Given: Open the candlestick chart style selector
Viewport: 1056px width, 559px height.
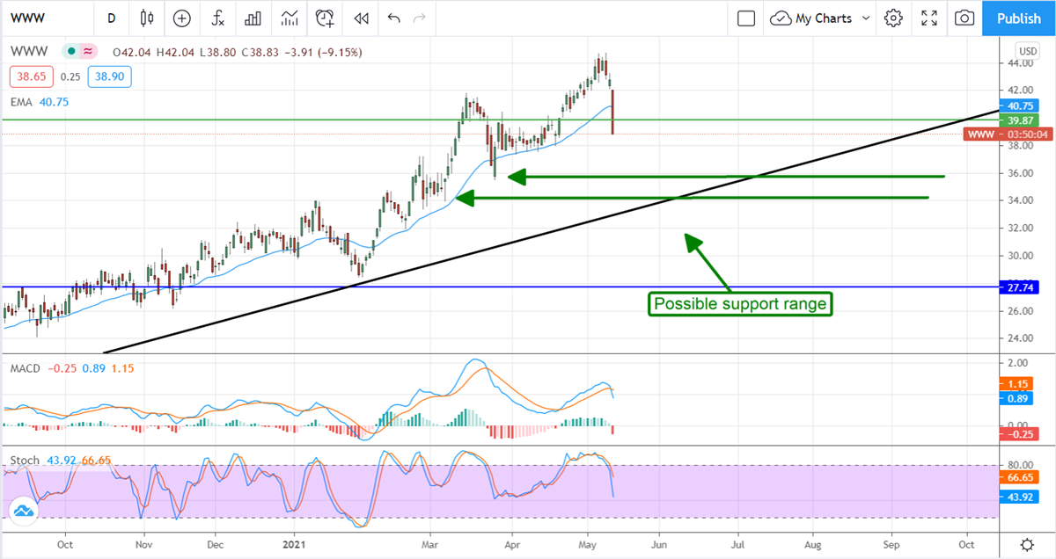Looking at the screenshot, I should pos(146,18).
